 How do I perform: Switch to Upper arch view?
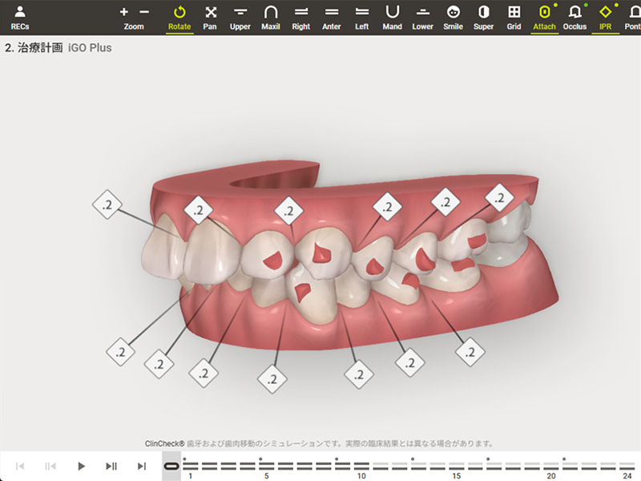point(240,17)
